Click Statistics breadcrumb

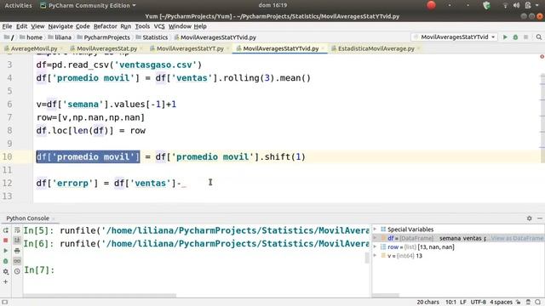tap(155, 37)
